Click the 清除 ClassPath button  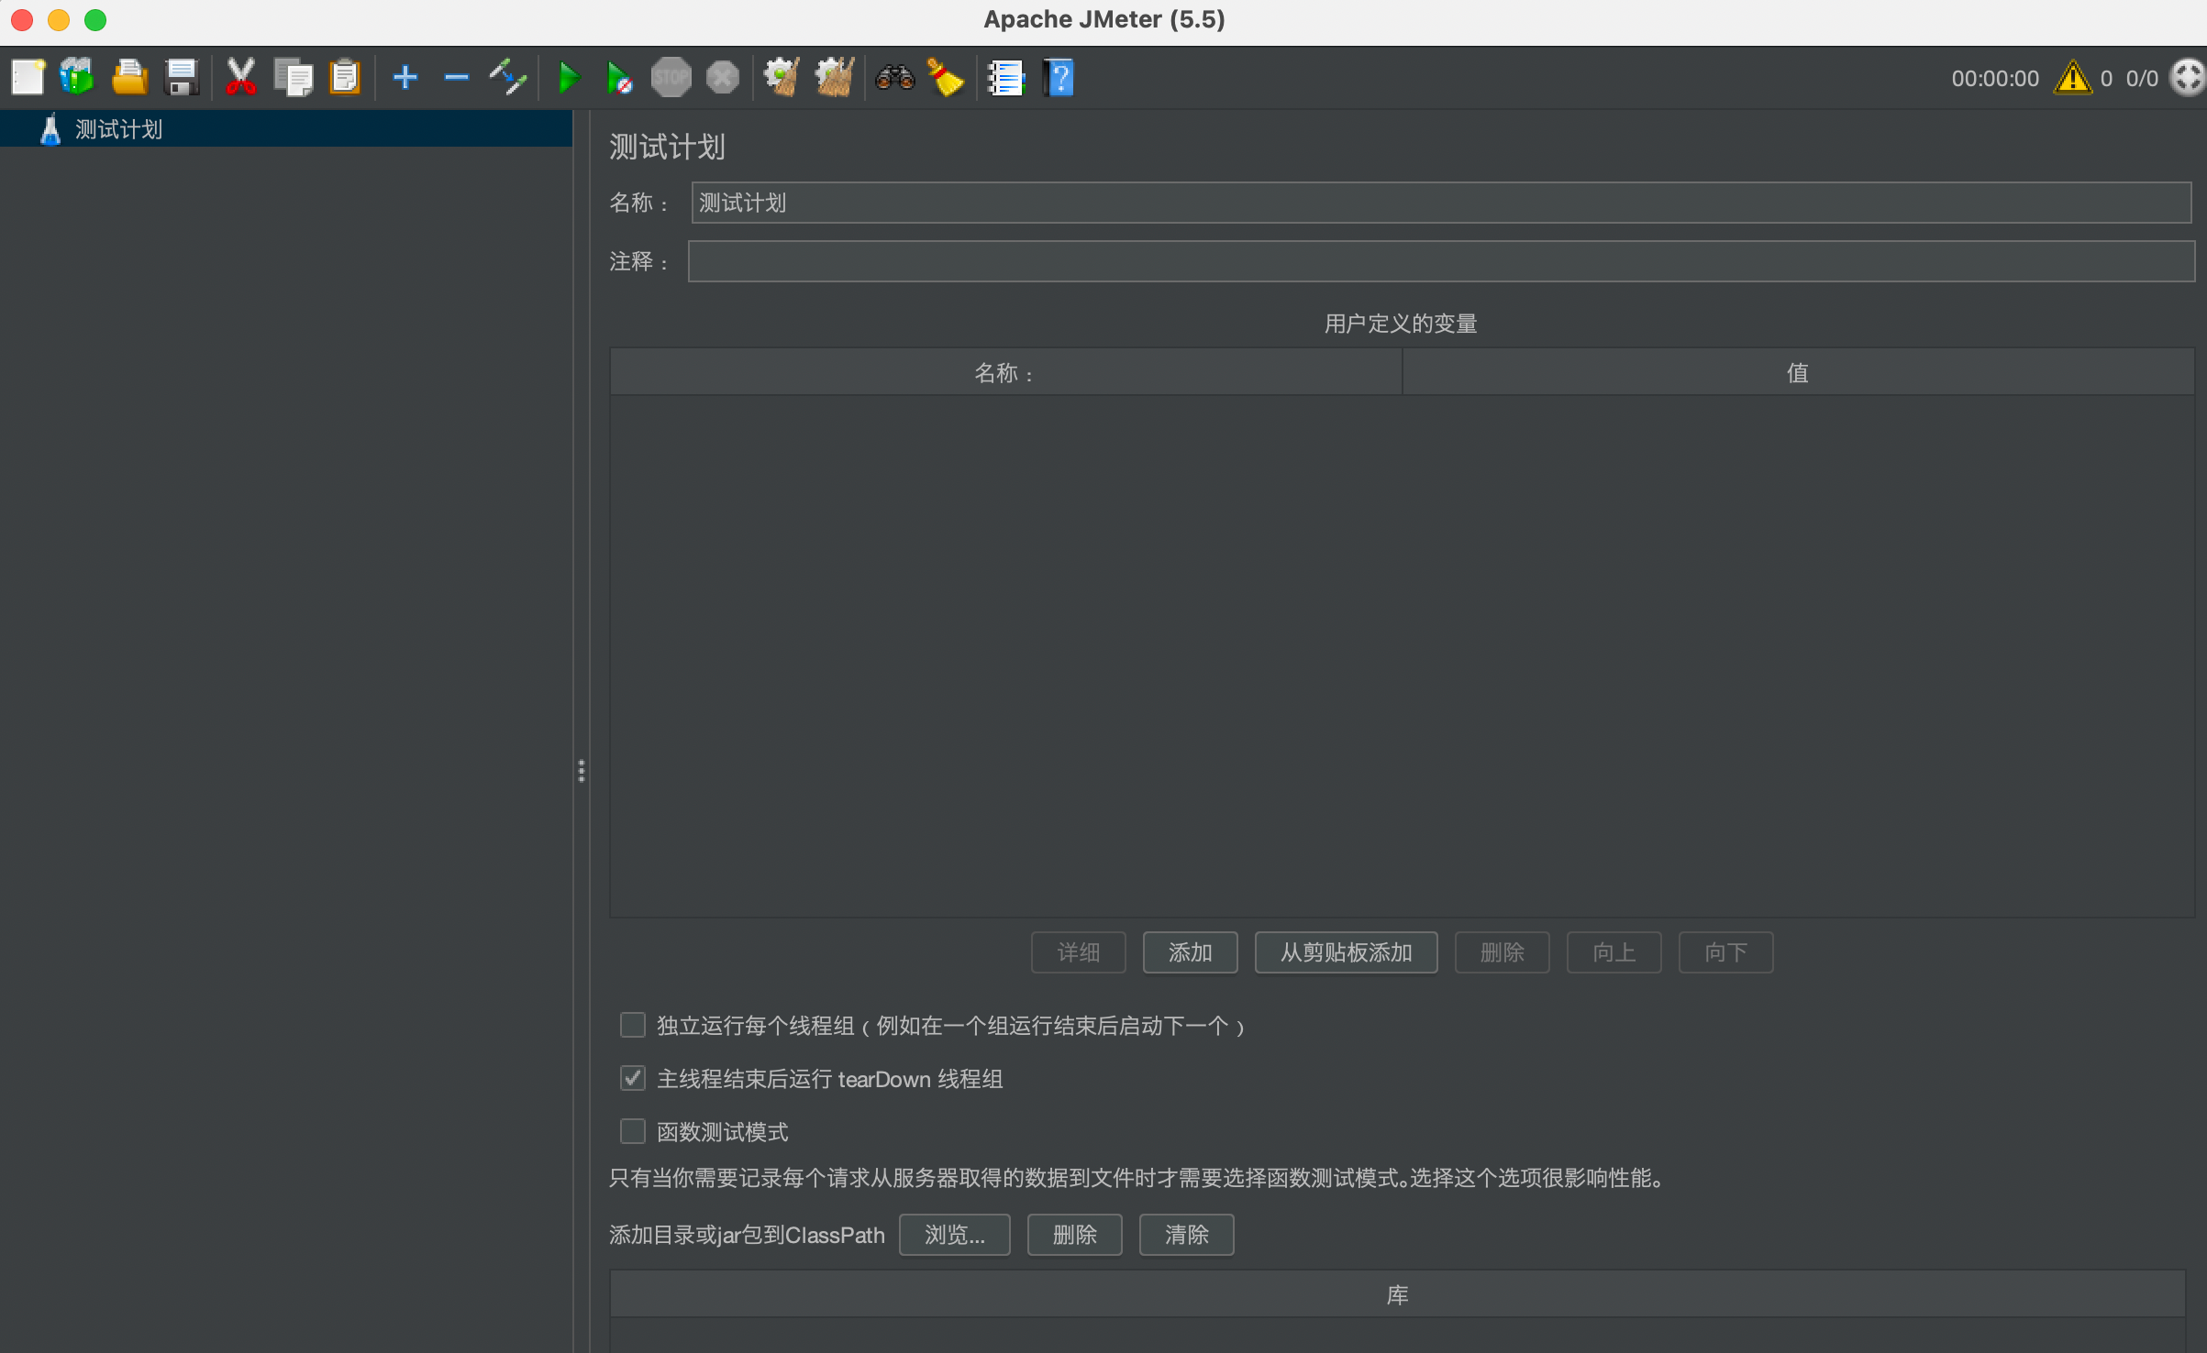[x=1187, y=1235]
